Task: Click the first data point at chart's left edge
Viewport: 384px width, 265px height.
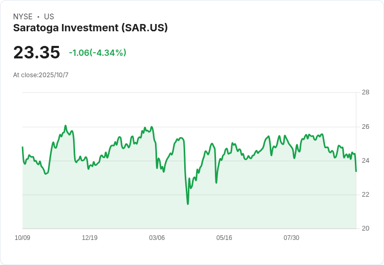Action: 22,147
